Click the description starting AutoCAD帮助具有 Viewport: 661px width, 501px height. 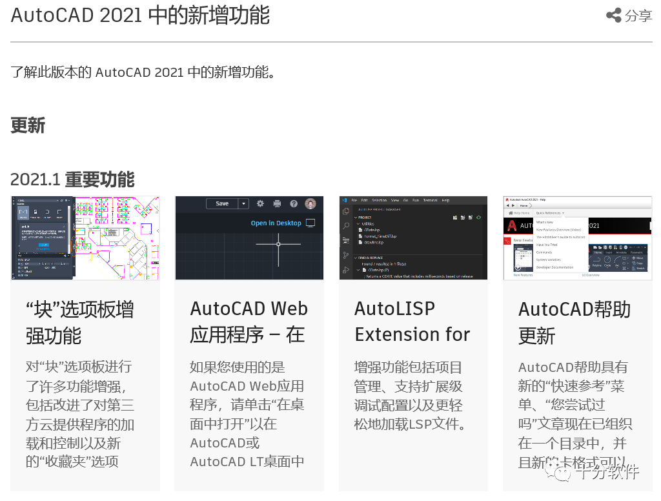(x=575, y=414)
